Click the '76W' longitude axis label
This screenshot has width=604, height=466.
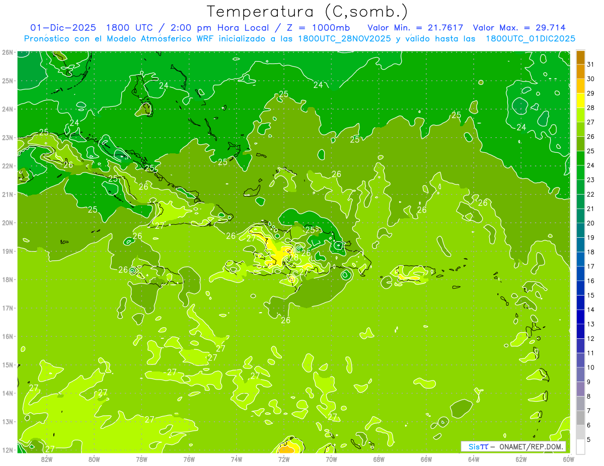[189, 459]
